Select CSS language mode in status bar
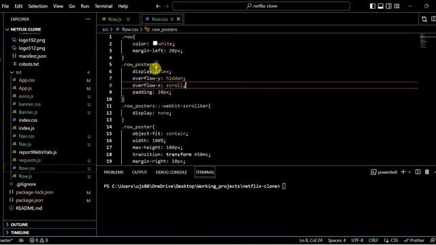436x245 pixels. [391, 240]
